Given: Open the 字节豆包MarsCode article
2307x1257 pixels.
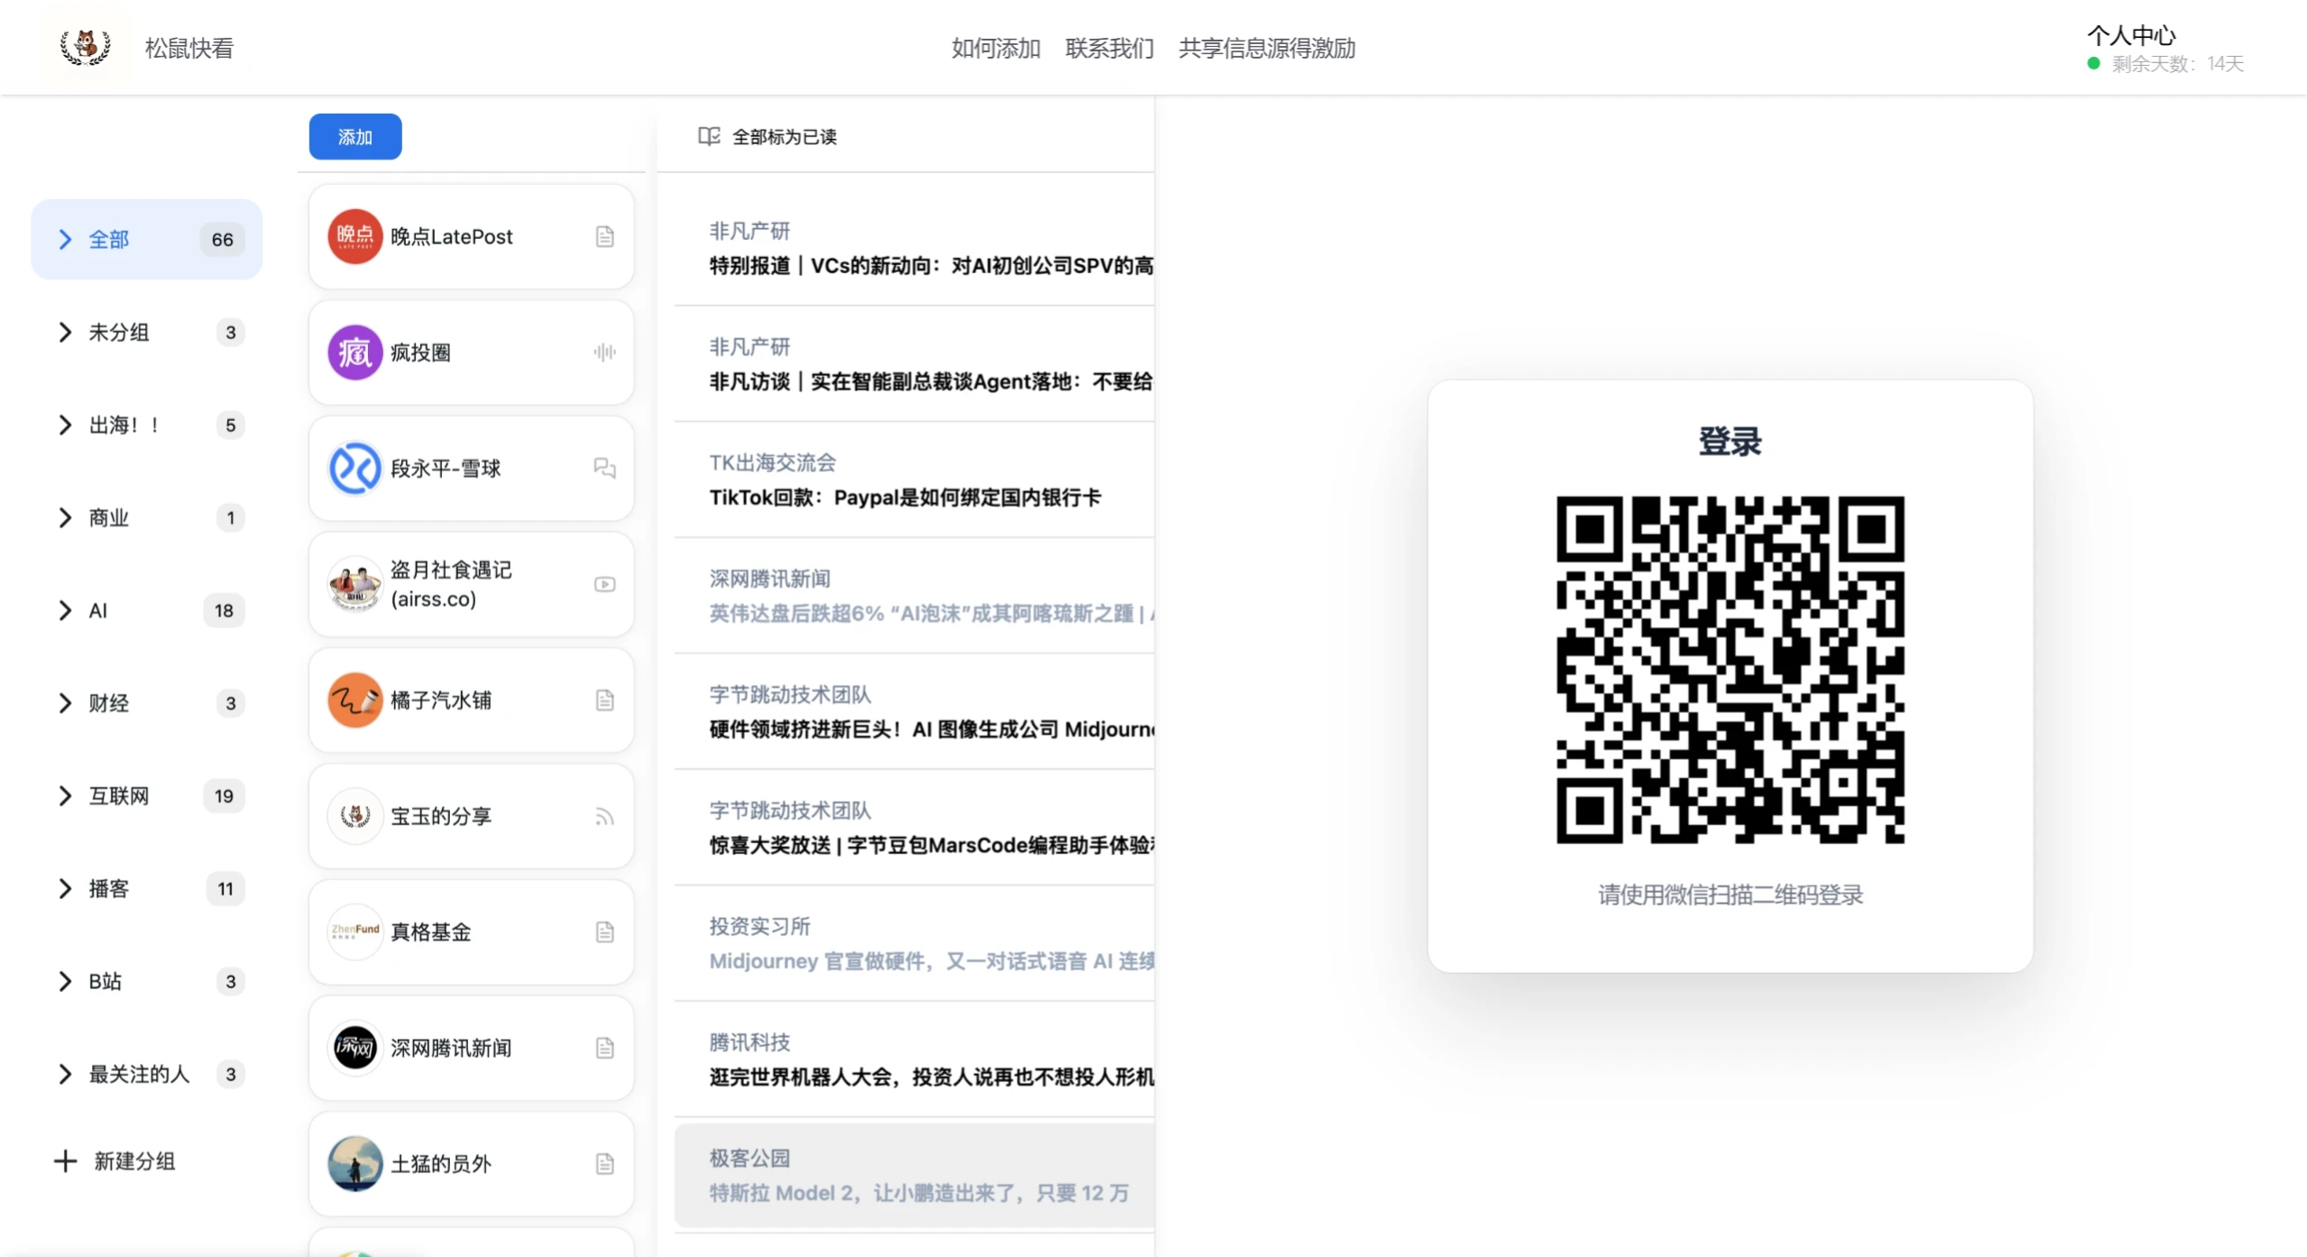Looking at the screenshot, I should [x=931, y=845].
